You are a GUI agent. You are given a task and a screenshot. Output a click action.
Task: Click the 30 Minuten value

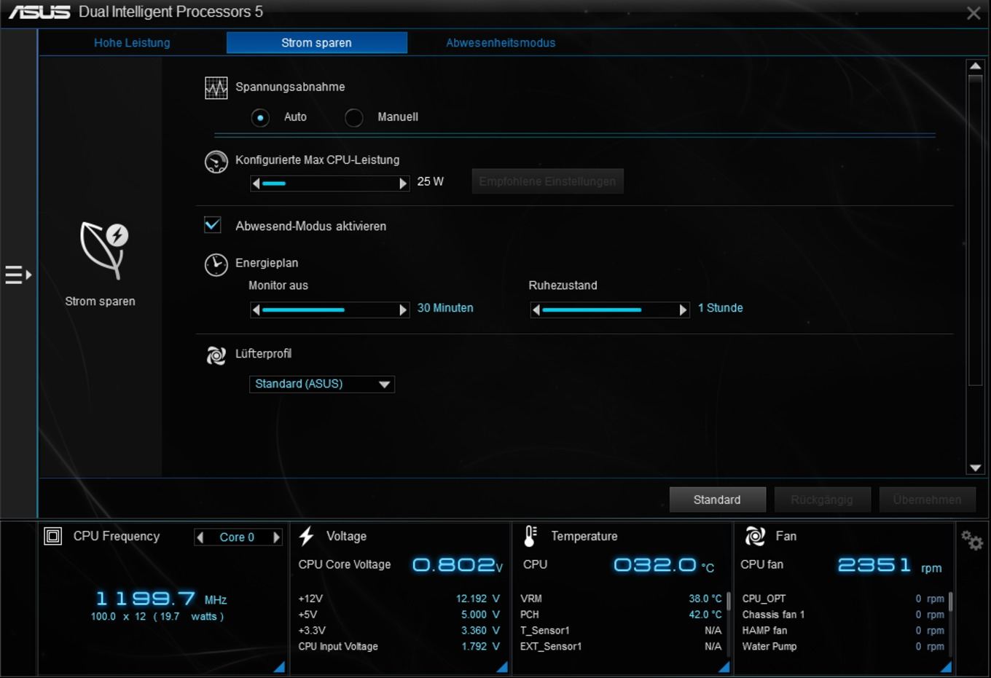[x=445, y=308]
